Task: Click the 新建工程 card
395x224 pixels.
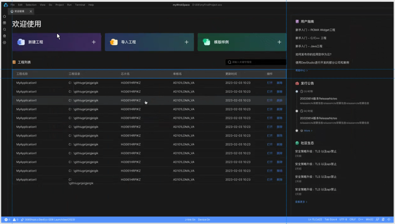Action: coord(57,42)
